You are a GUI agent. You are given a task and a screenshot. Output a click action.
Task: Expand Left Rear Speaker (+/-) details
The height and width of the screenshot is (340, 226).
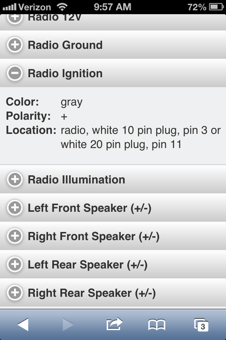tap(113, 264)
